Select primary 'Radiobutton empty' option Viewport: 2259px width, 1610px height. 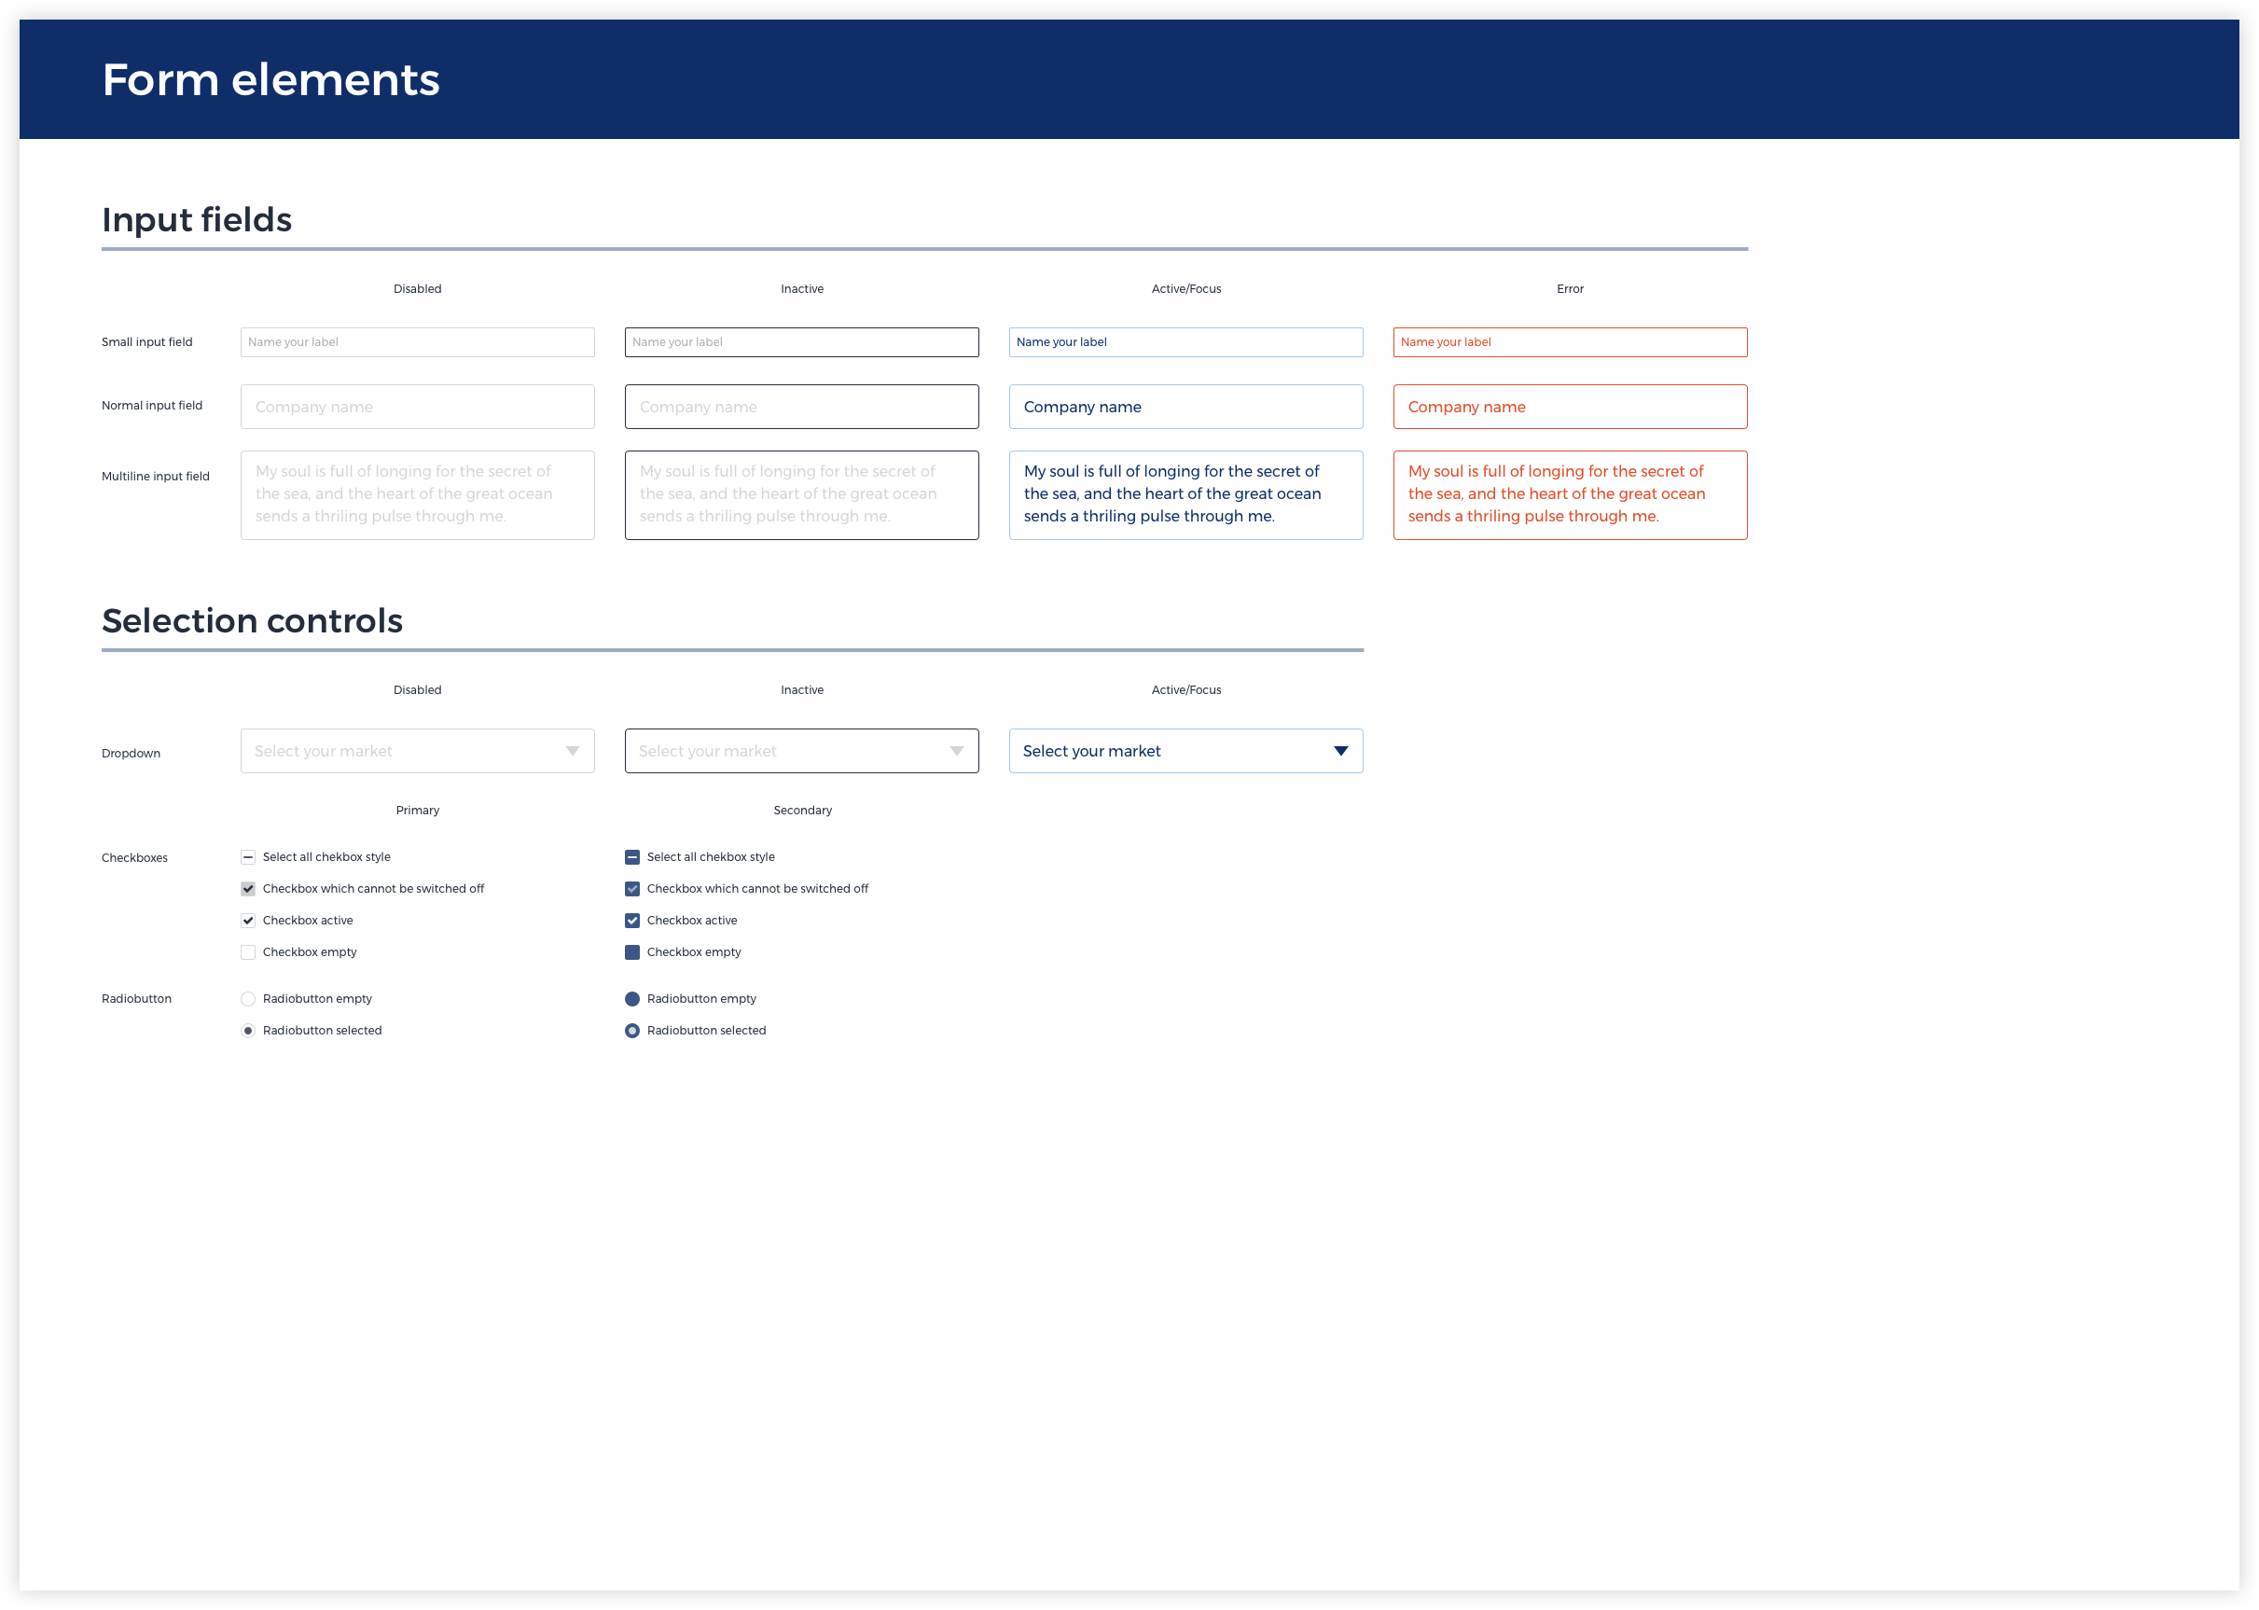(248, 999)
